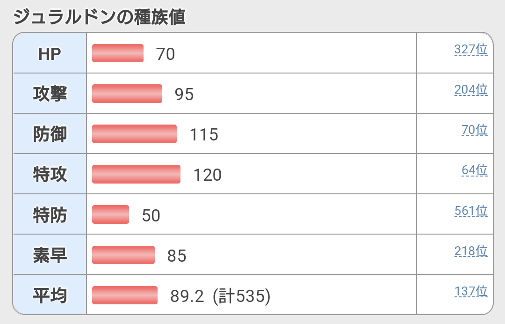
Task: Click the 64位 special attack ranking link
Action: pos(474,170)
